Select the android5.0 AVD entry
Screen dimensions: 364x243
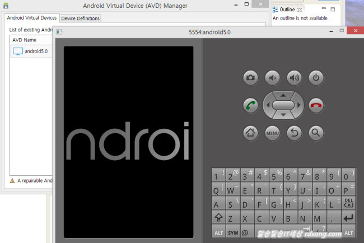point(35,51)
